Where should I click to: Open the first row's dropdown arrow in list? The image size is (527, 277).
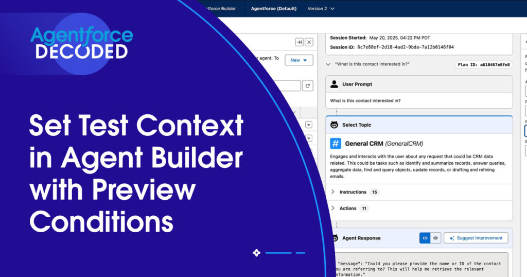click(308, 125)
